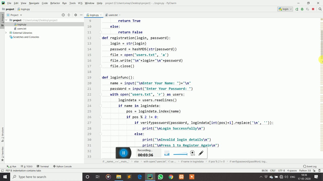Image resolution: width=323 pixels, height=181 pixels.
Task: Open the 4: Run tool window
Action: [12, 166]
